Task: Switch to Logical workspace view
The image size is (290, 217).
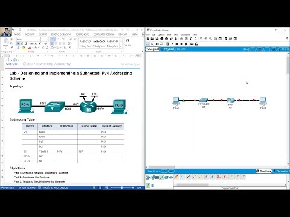Action: pyautogui.click(x=152, y=49)
